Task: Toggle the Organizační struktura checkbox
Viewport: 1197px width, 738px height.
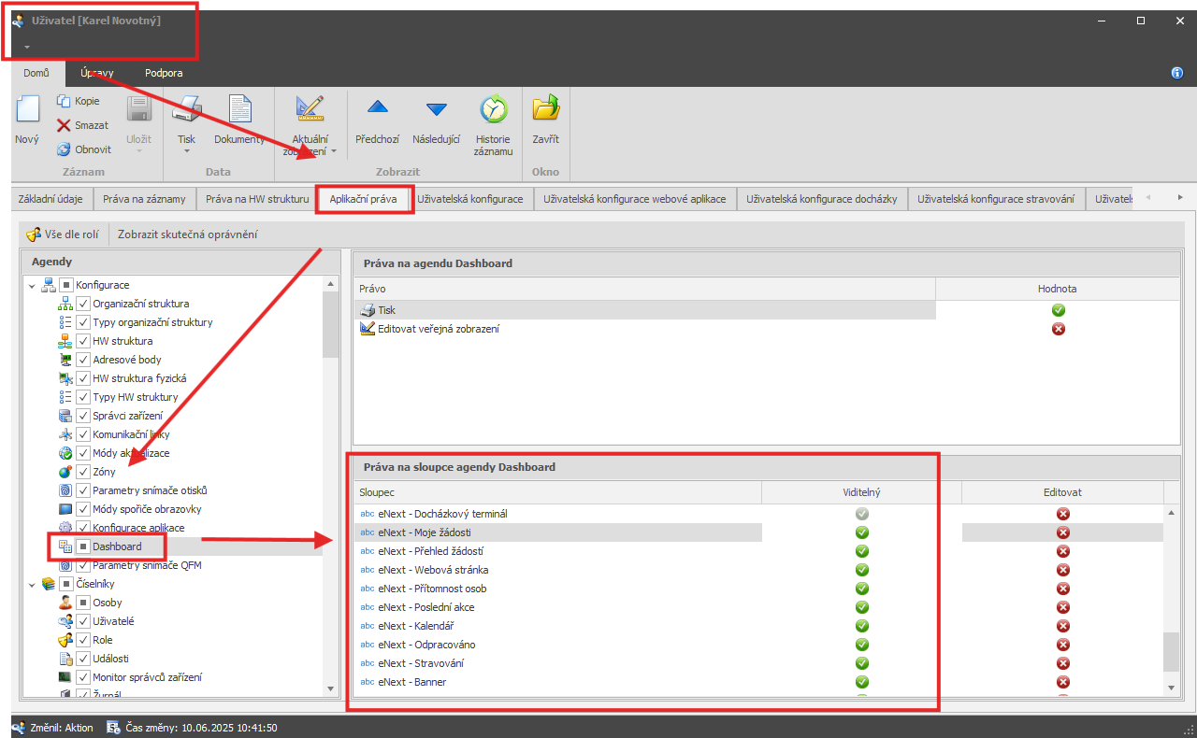Action: pyautogui.click(x=83, y=304)
